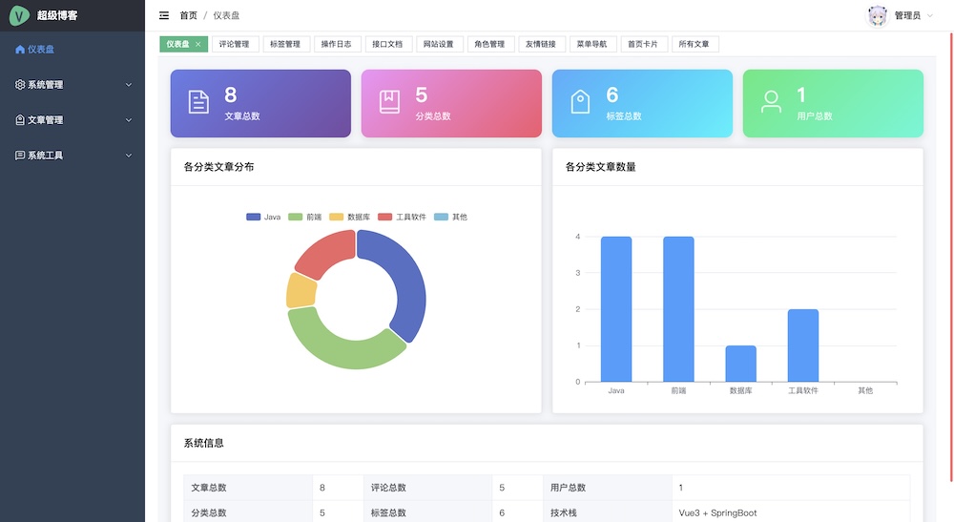The height and width of the screenshot is (522, 954).
Task: Click the book icon in 分类总数 card
Action: 389,102
